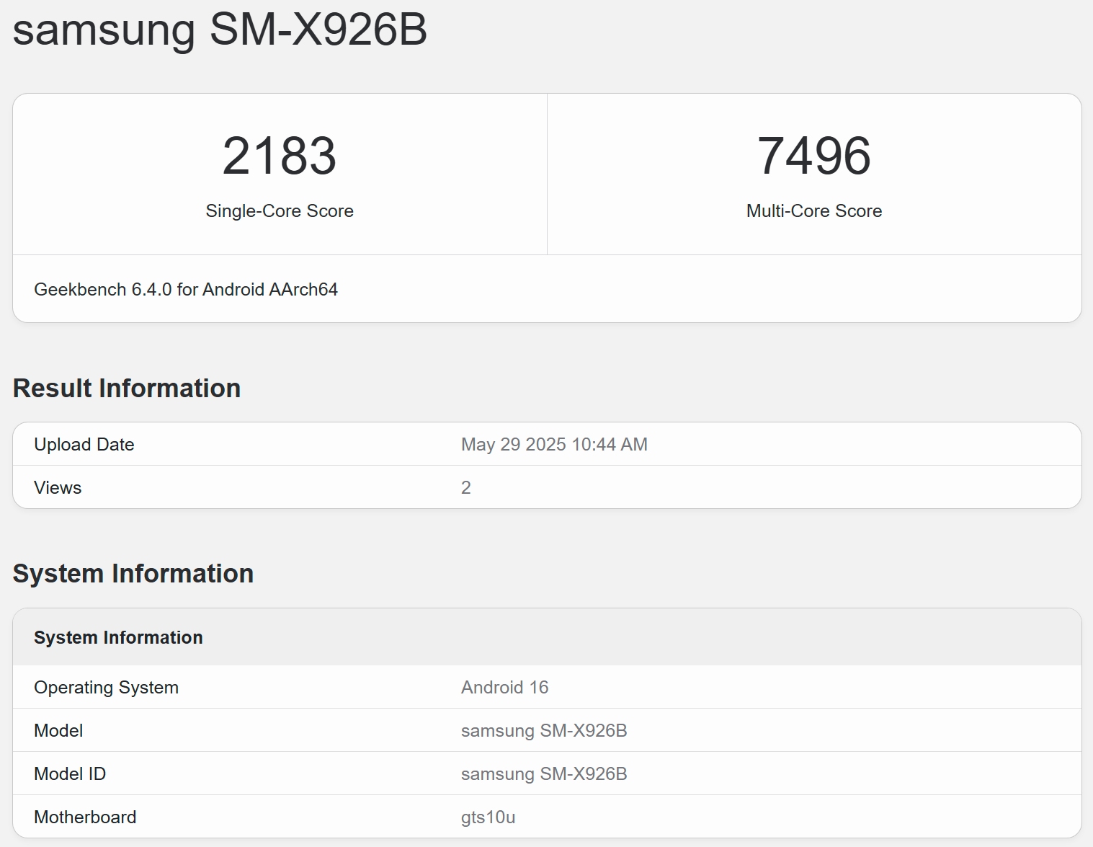The height and width of the screenshot is (847, 1093).
Task: Click the Model row label
Action: click(x=58, y=731)
